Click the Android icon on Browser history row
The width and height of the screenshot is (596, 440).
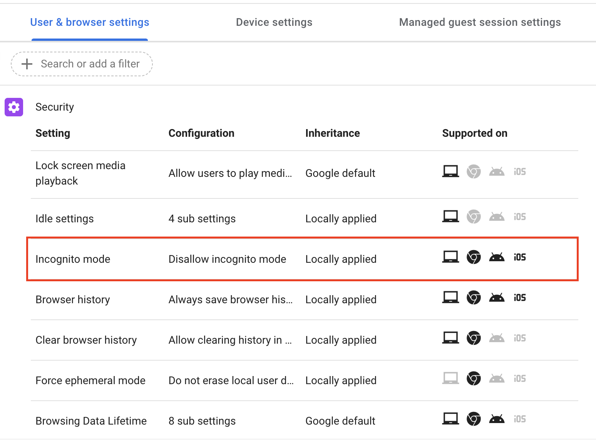[x=497, y=297]
